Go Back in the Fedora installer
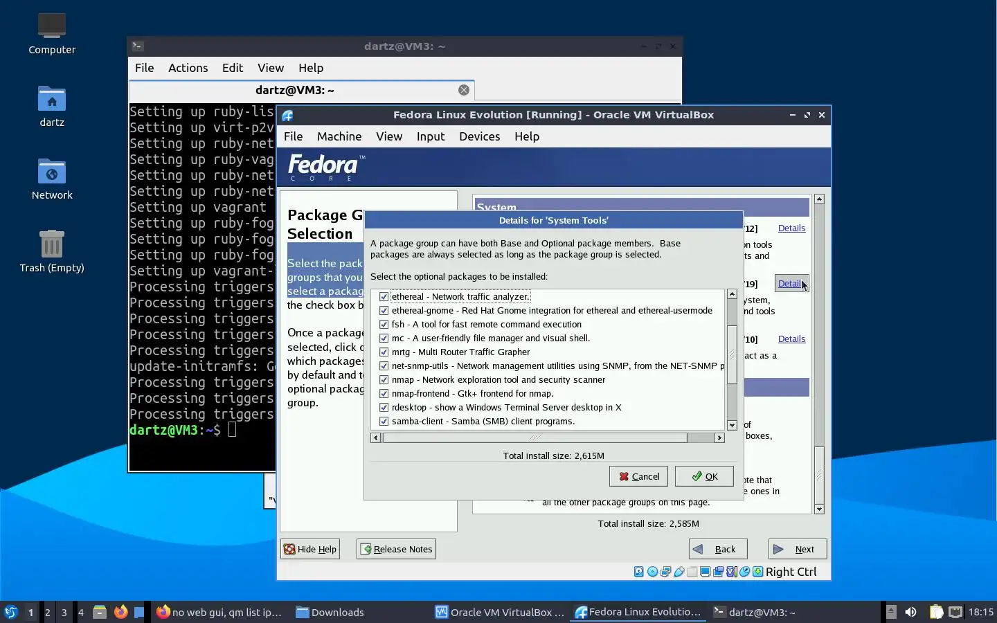Viewport: 997px width, 623px height. click(718, 549)
